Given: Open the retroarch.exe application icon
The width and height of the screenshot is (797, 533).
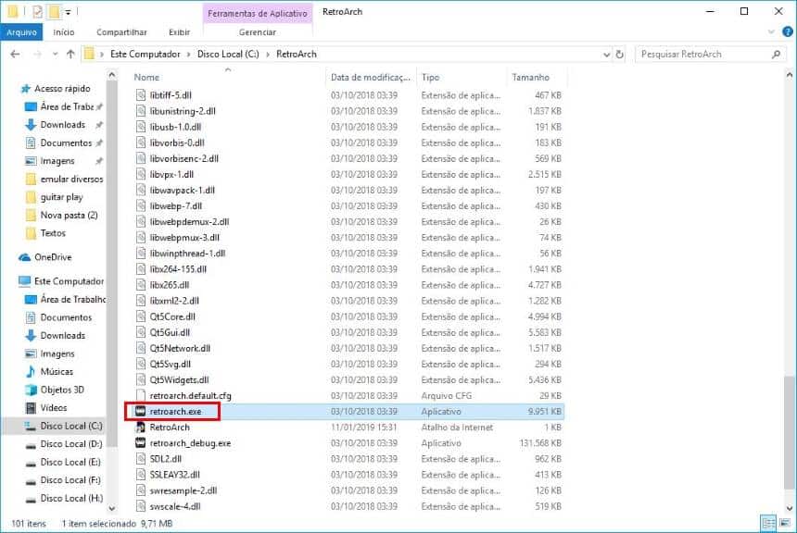Looking at the screenshot, I should coord(141,411).
